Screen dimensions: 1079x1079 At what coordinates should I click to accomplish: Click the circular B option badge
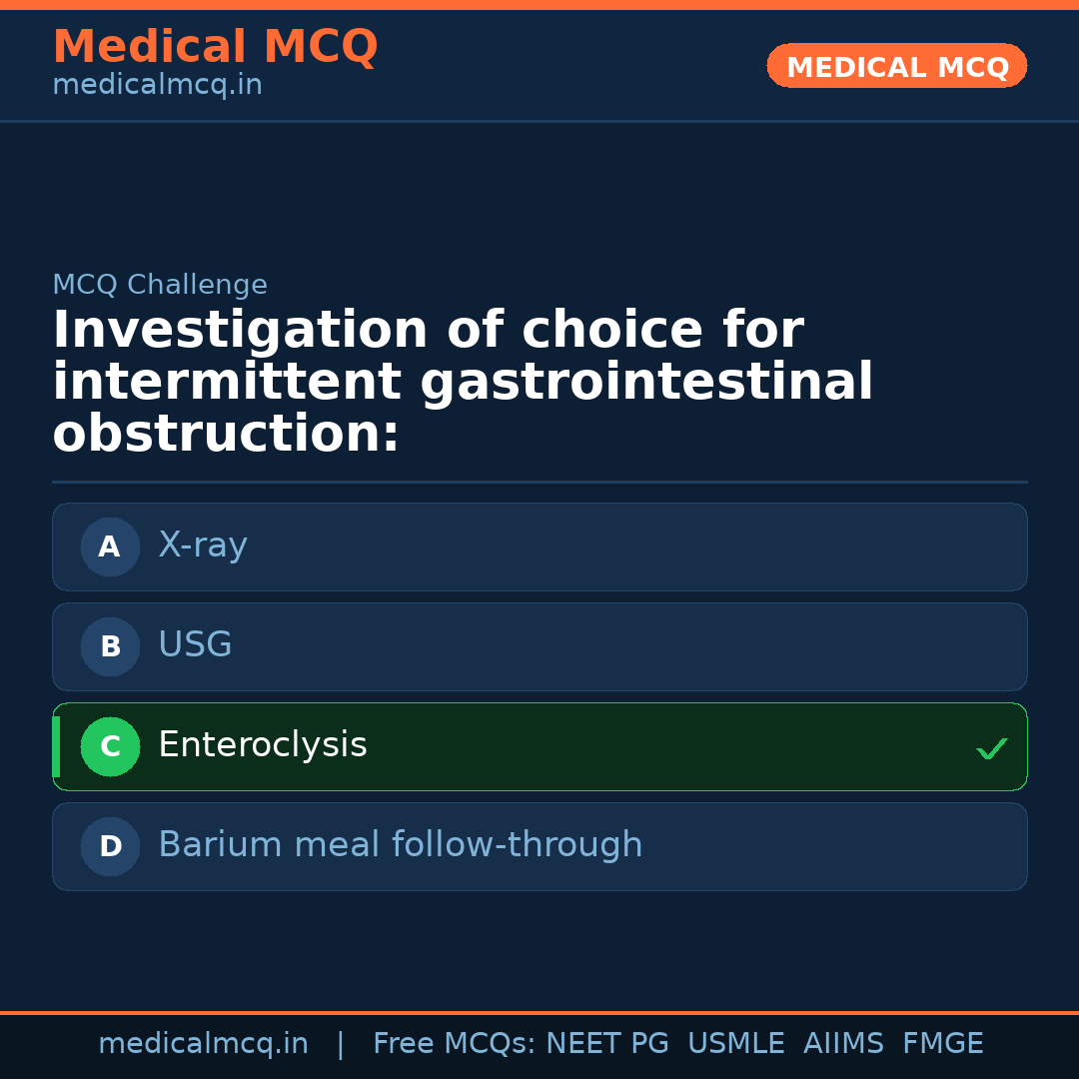(x=110, y=646)
